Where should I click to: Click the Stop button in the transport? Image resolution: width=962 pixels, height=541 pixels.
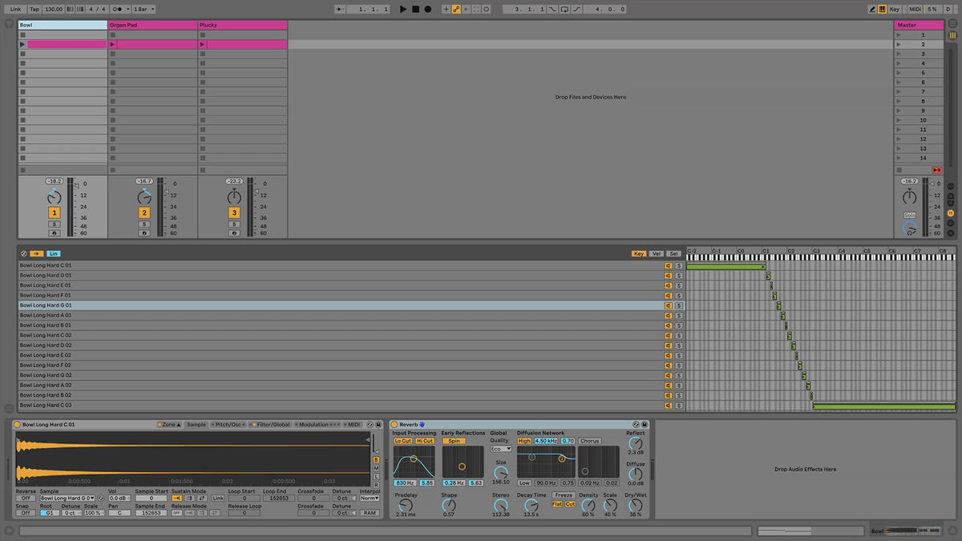[x=415, y=9]
